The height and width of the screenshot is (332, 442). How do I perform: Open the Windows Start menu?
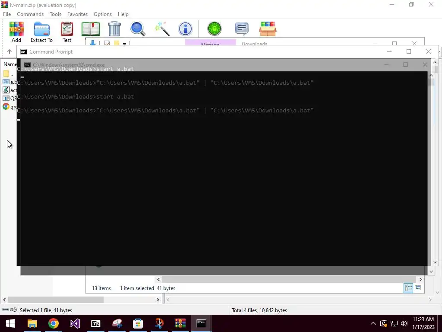click(x=10, y=323)
